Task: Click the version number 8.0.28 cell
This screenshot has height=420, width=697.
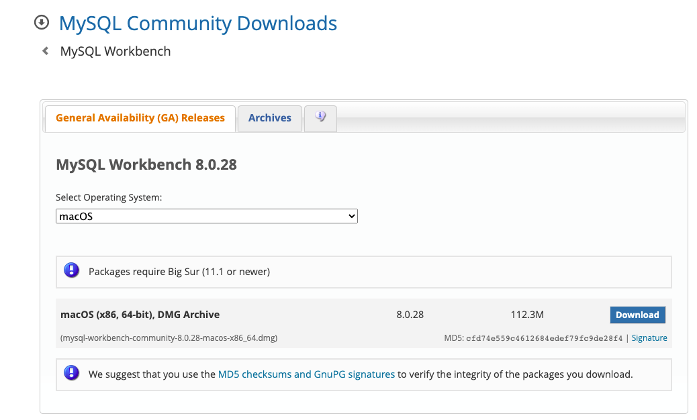Action: (410, 315)
